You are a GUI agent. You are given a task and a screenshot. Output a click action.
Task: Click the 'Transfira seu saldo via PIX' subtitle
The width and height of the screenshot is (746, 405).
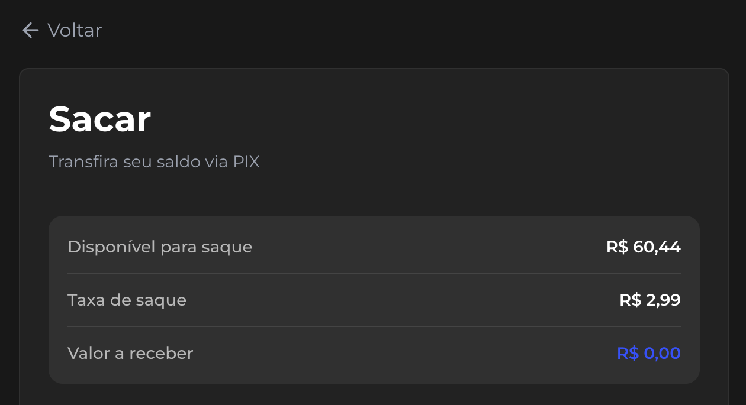click(x=154, y=161)
